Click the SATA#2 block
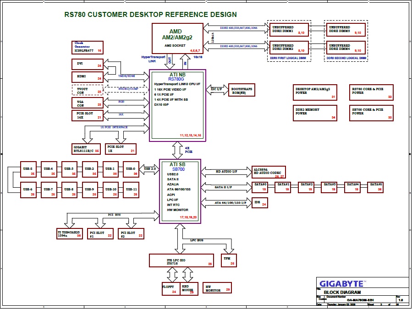The height and width of the screenshot is (309, 412). [x=306, y=187]
